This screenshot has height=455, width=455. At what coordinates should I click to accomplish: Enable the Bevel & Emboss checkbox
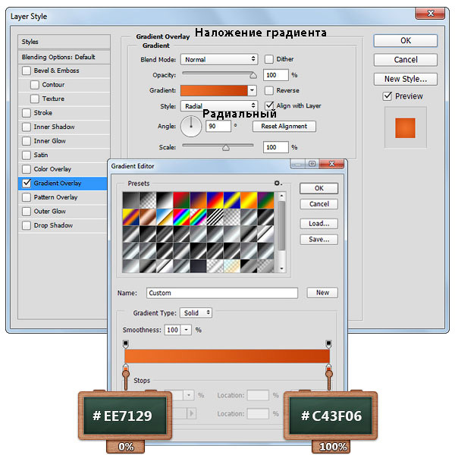pyautogui.click(x=27, y=71)
